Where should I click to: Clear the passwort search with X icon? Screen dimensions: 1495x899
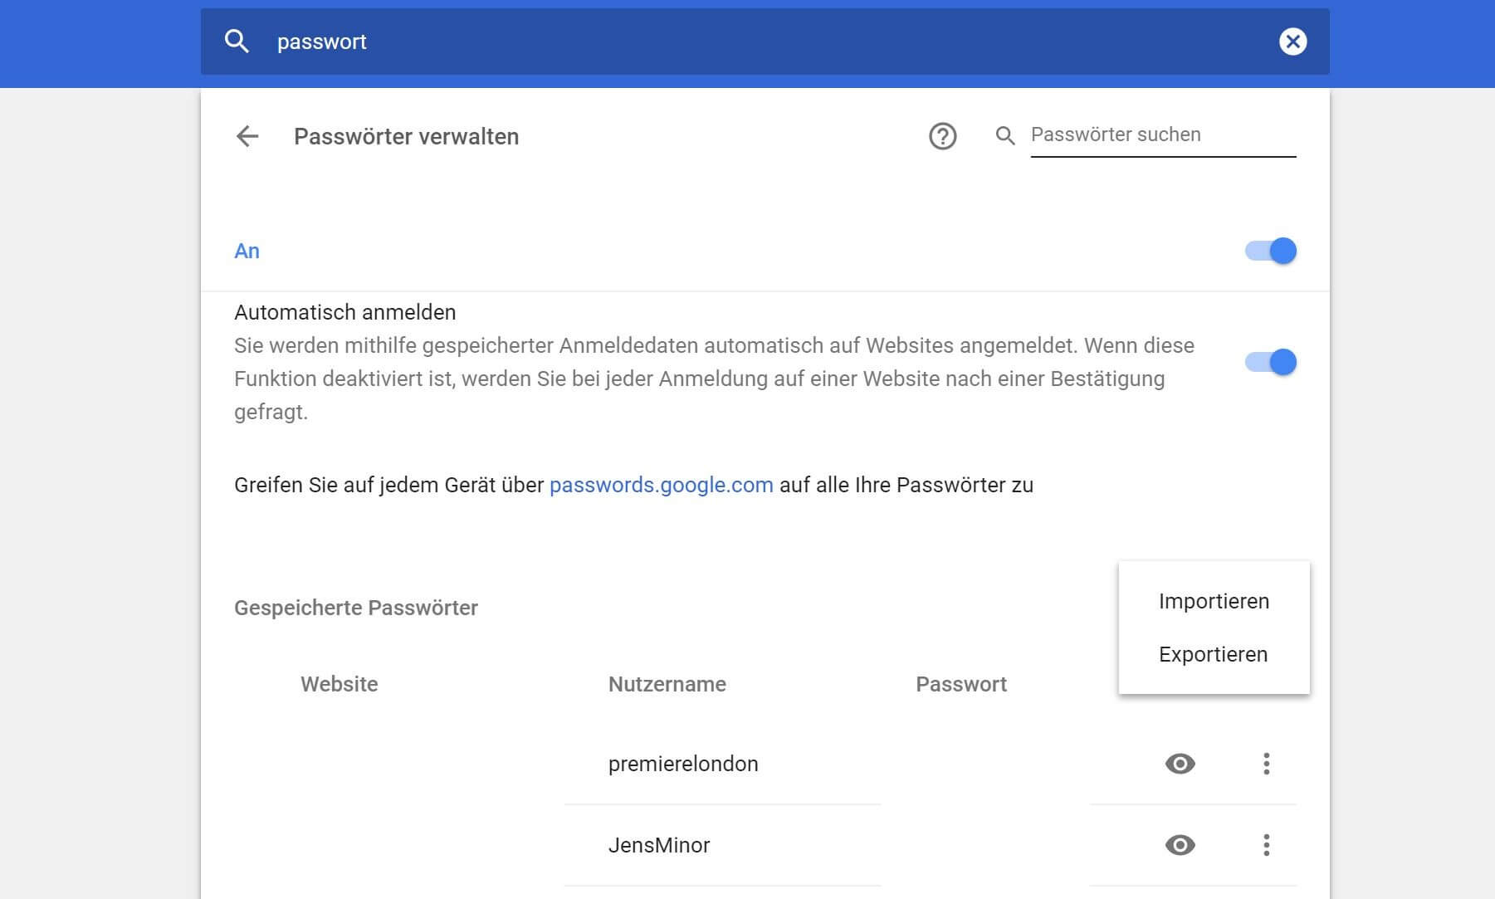coord(1292,42)
